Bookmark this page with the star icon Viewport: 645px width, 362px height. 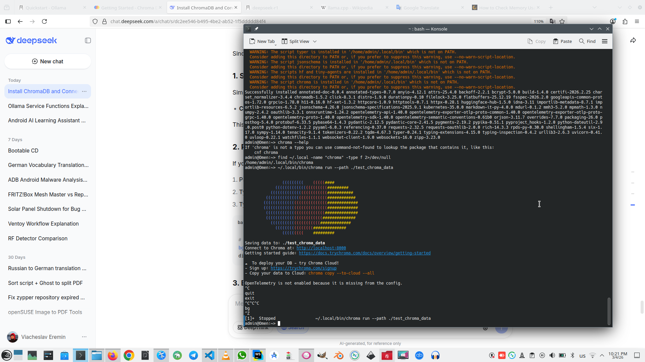[562, 21]
